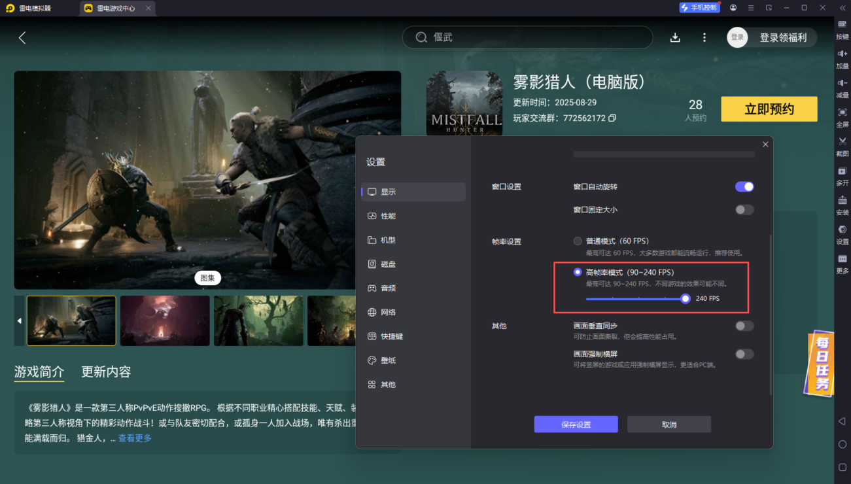
Task: Open 网络 settings category
Action: (413, 312)
